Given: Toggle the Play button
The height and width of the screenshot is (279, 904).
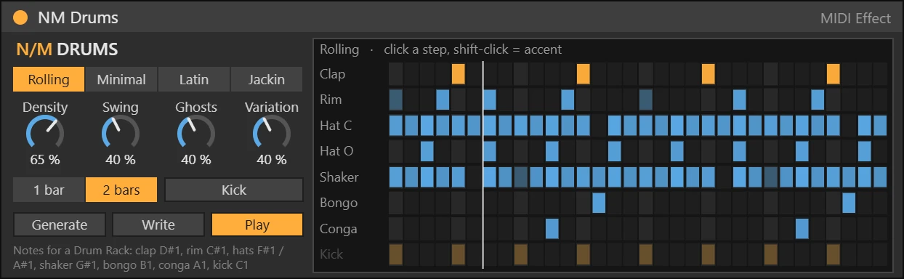Looking at the screenshot, I should (257, 225).
